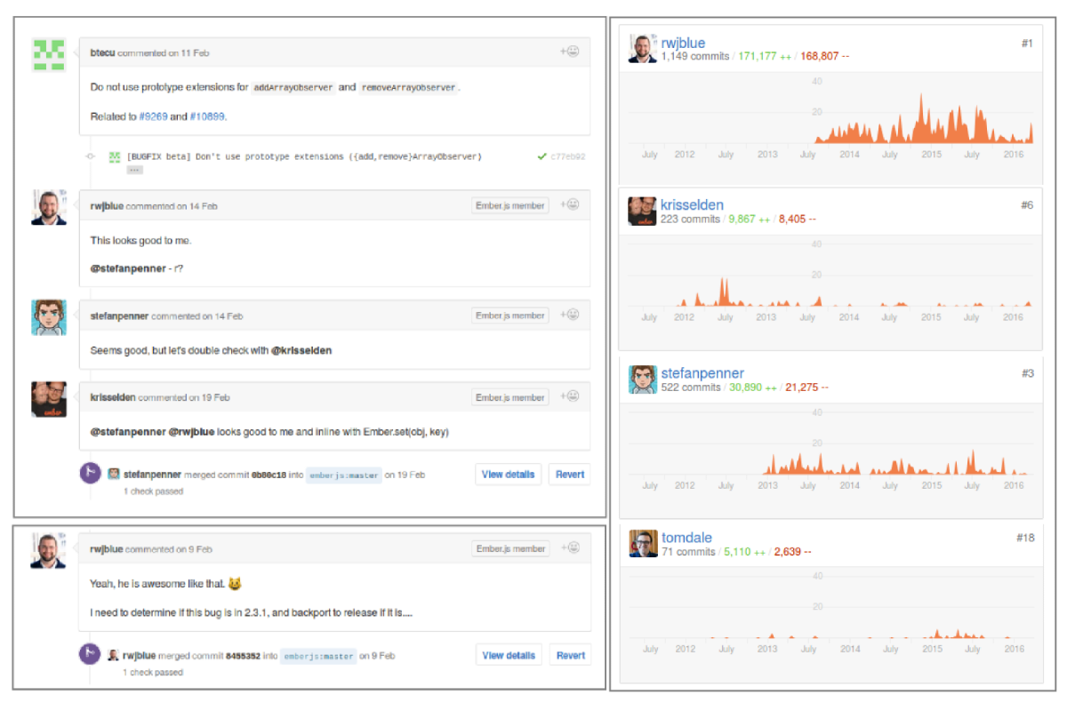1067x703 pixels.
Task: Click tomdale's avatar in contributors list
Action: 642,544
